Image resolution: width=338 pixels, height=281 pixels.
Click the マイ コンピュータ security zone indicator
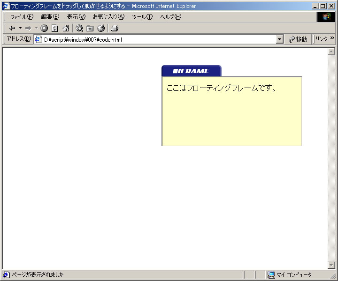(290, 275)
